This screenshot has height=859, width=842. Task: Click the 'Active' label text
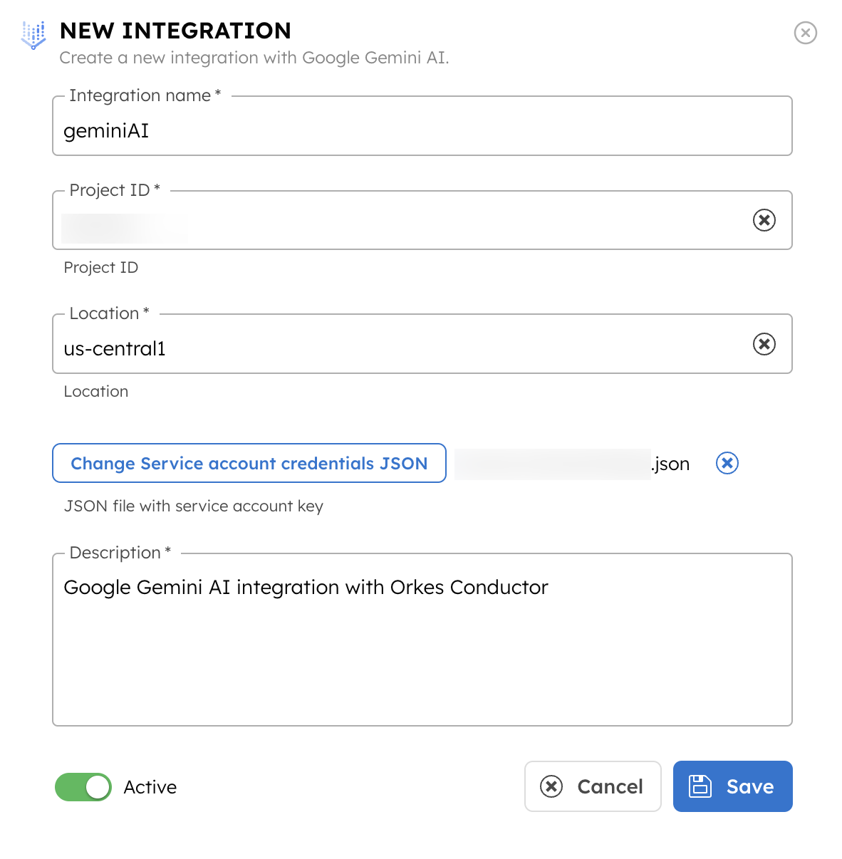[x=150, y=787]
